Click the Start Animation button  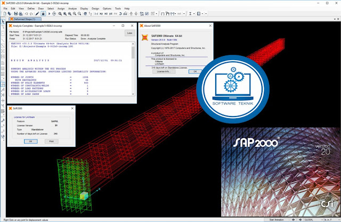coord(277,220)
